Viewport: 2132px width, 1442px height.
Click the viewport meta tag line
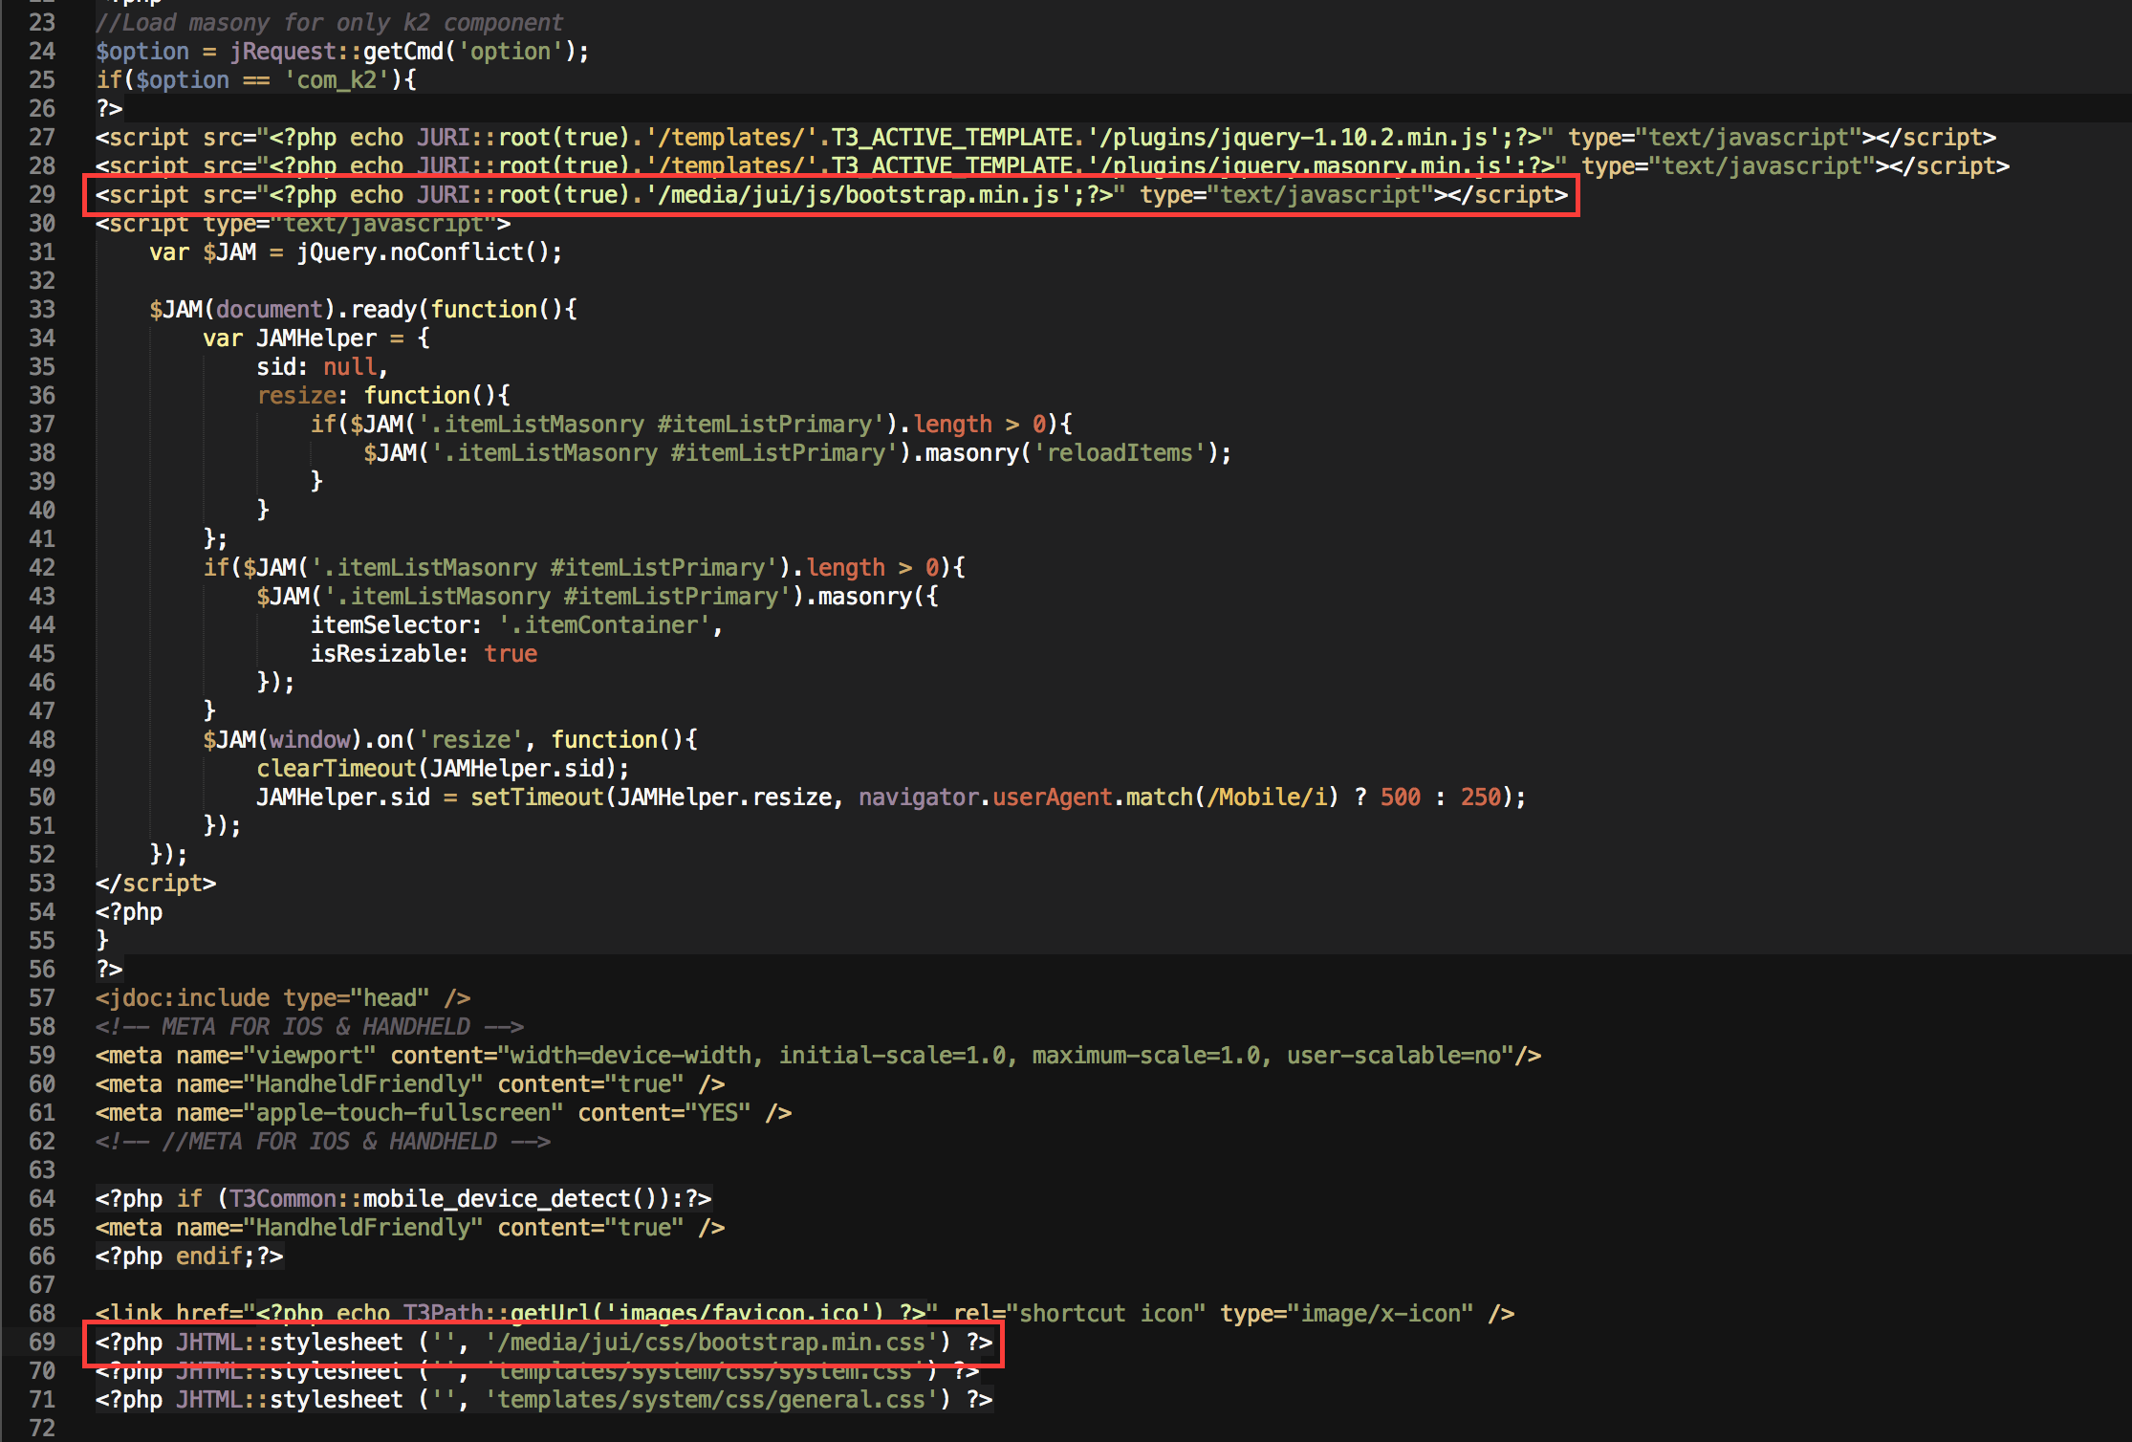(818, 1056)
